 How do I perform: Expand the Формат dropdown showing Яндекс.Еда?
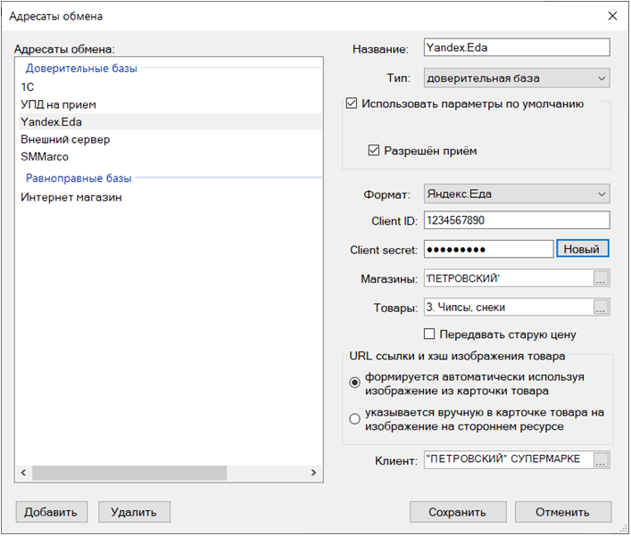tap(517, 194)
